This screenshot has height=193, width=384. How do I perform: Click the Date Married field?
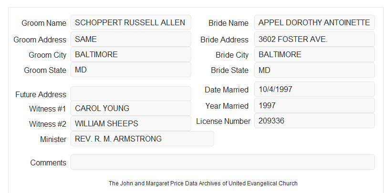[x=314, y=89]
